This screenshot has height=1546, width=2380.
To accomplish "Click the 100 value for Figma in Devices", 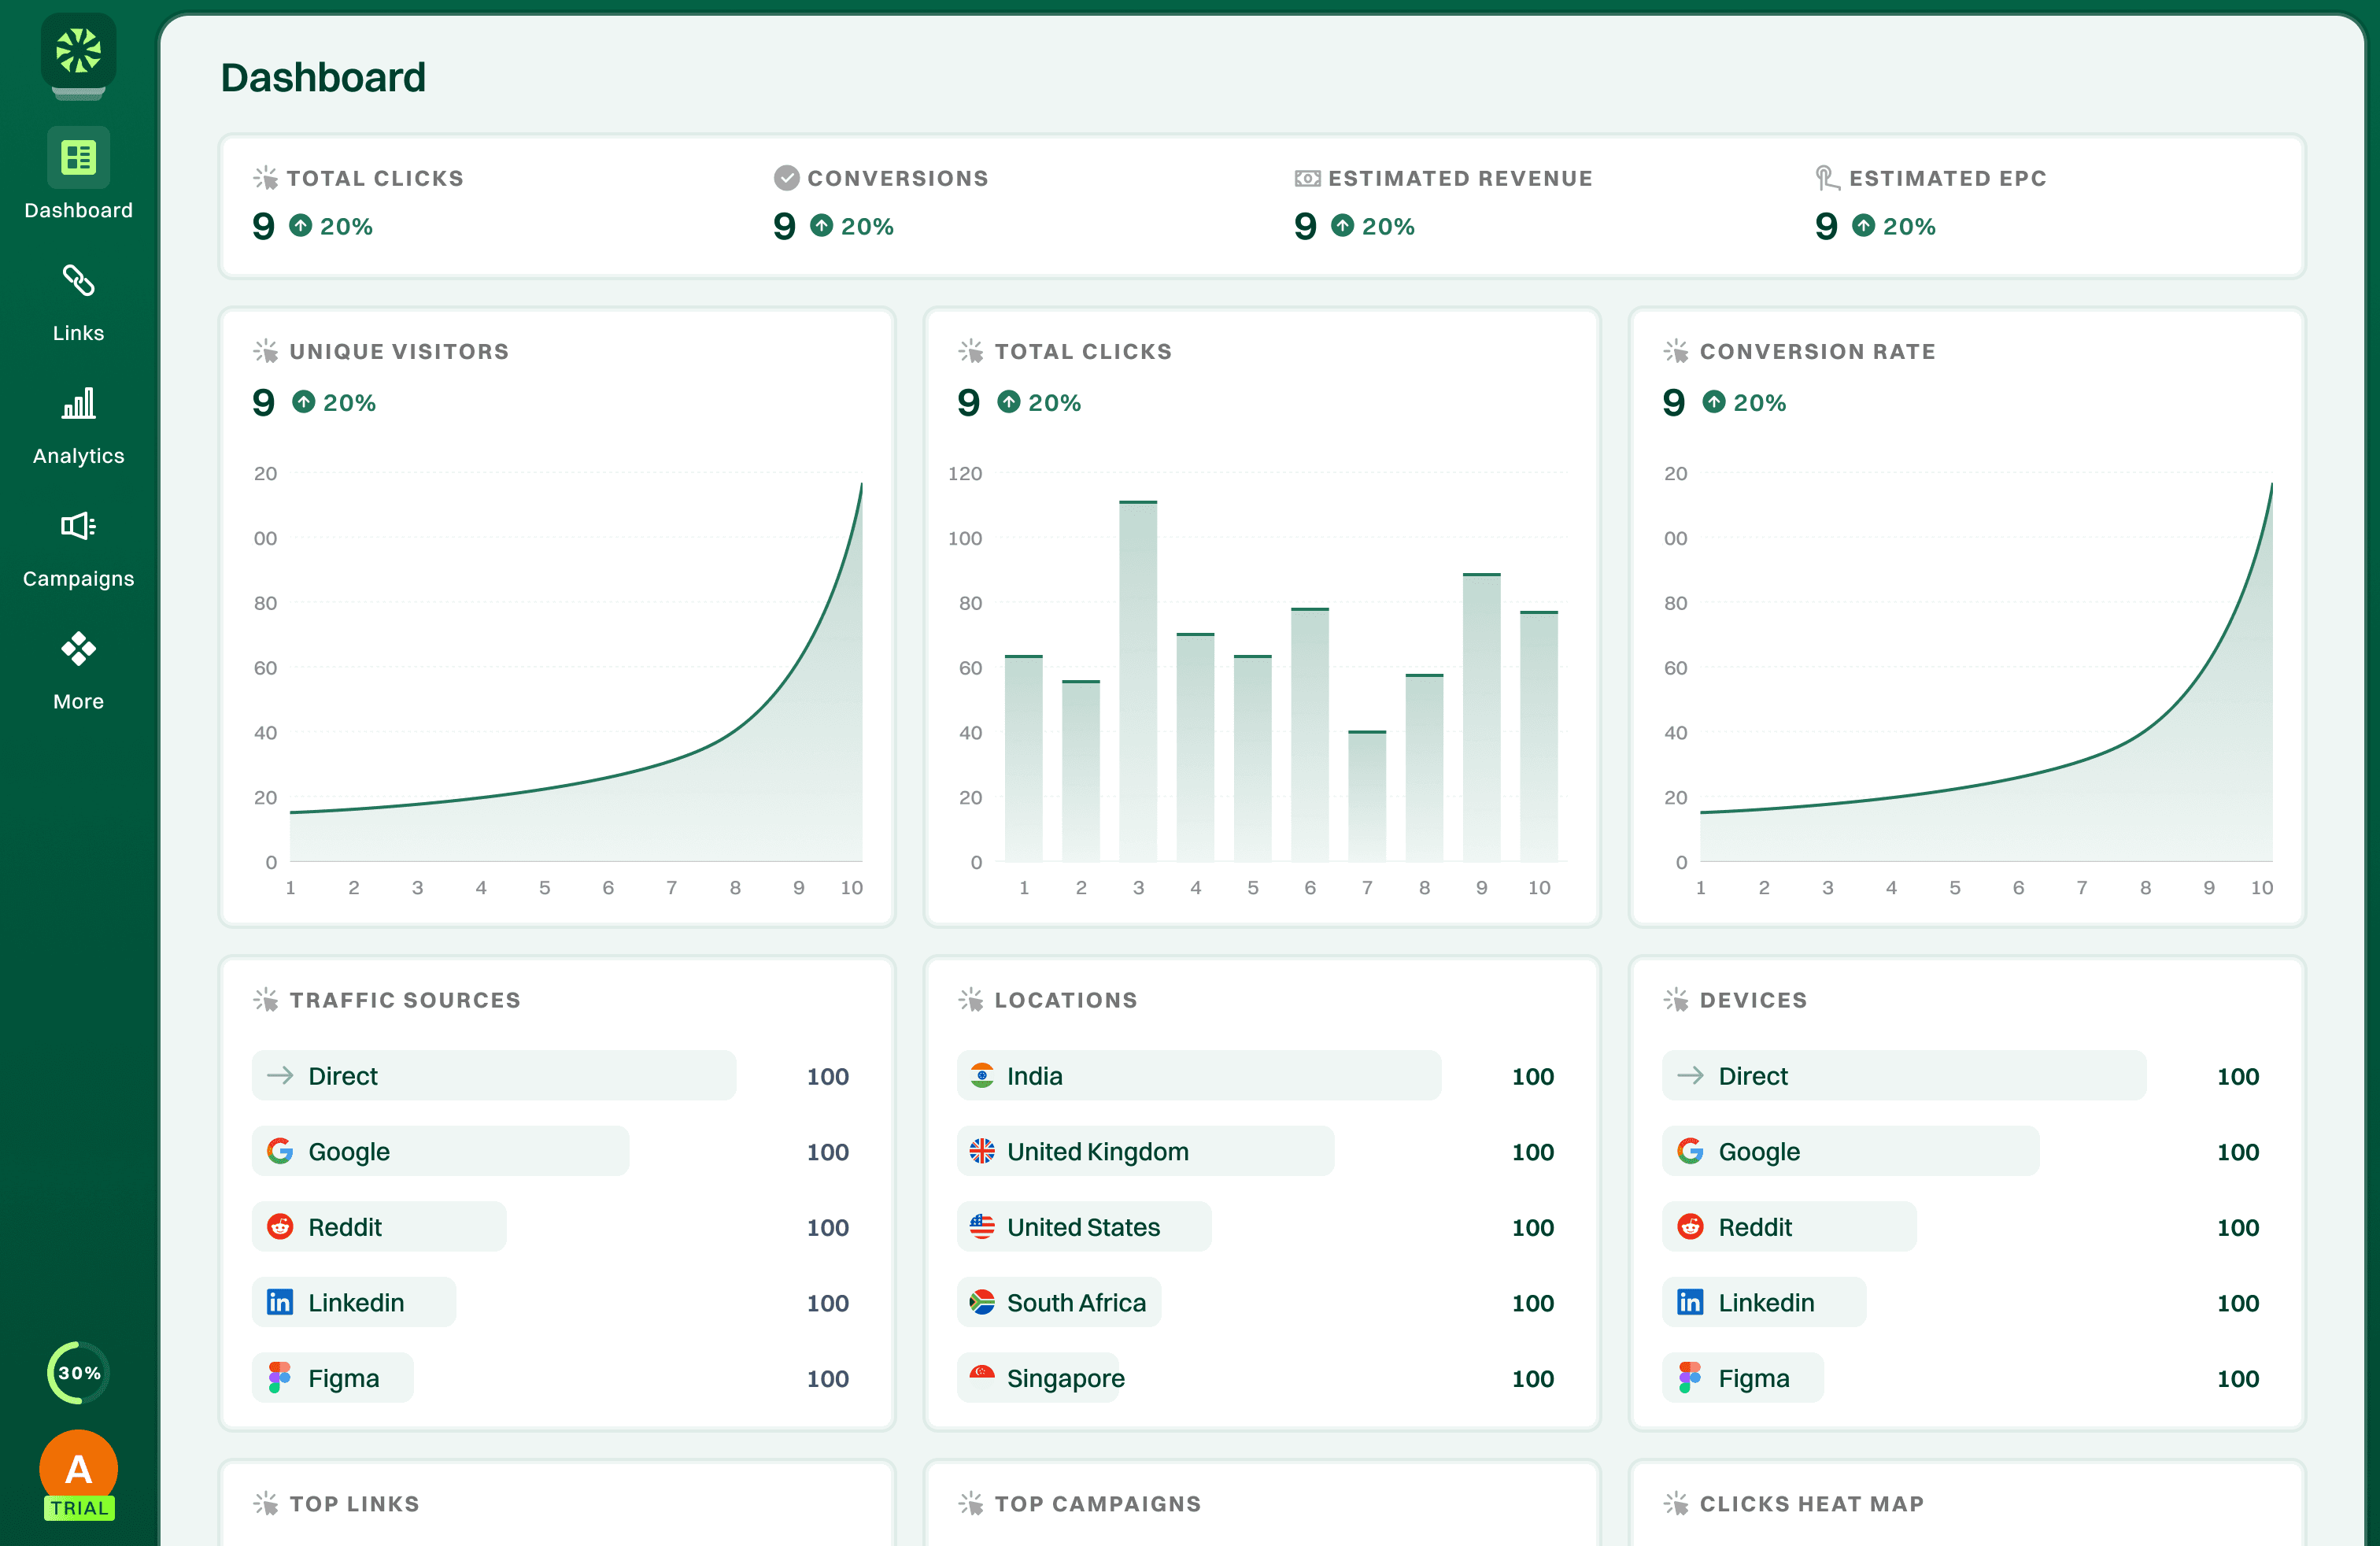I will pos(2238,1378).
